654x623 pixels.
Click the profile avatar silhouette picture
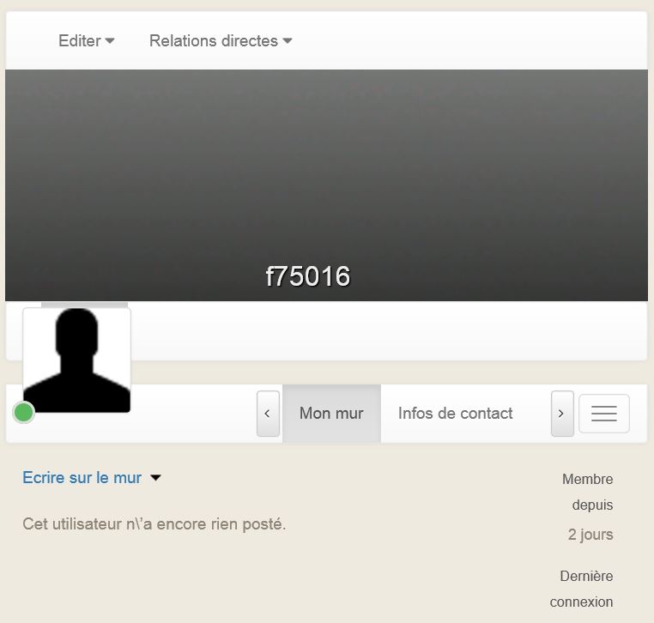pos(76,360)
